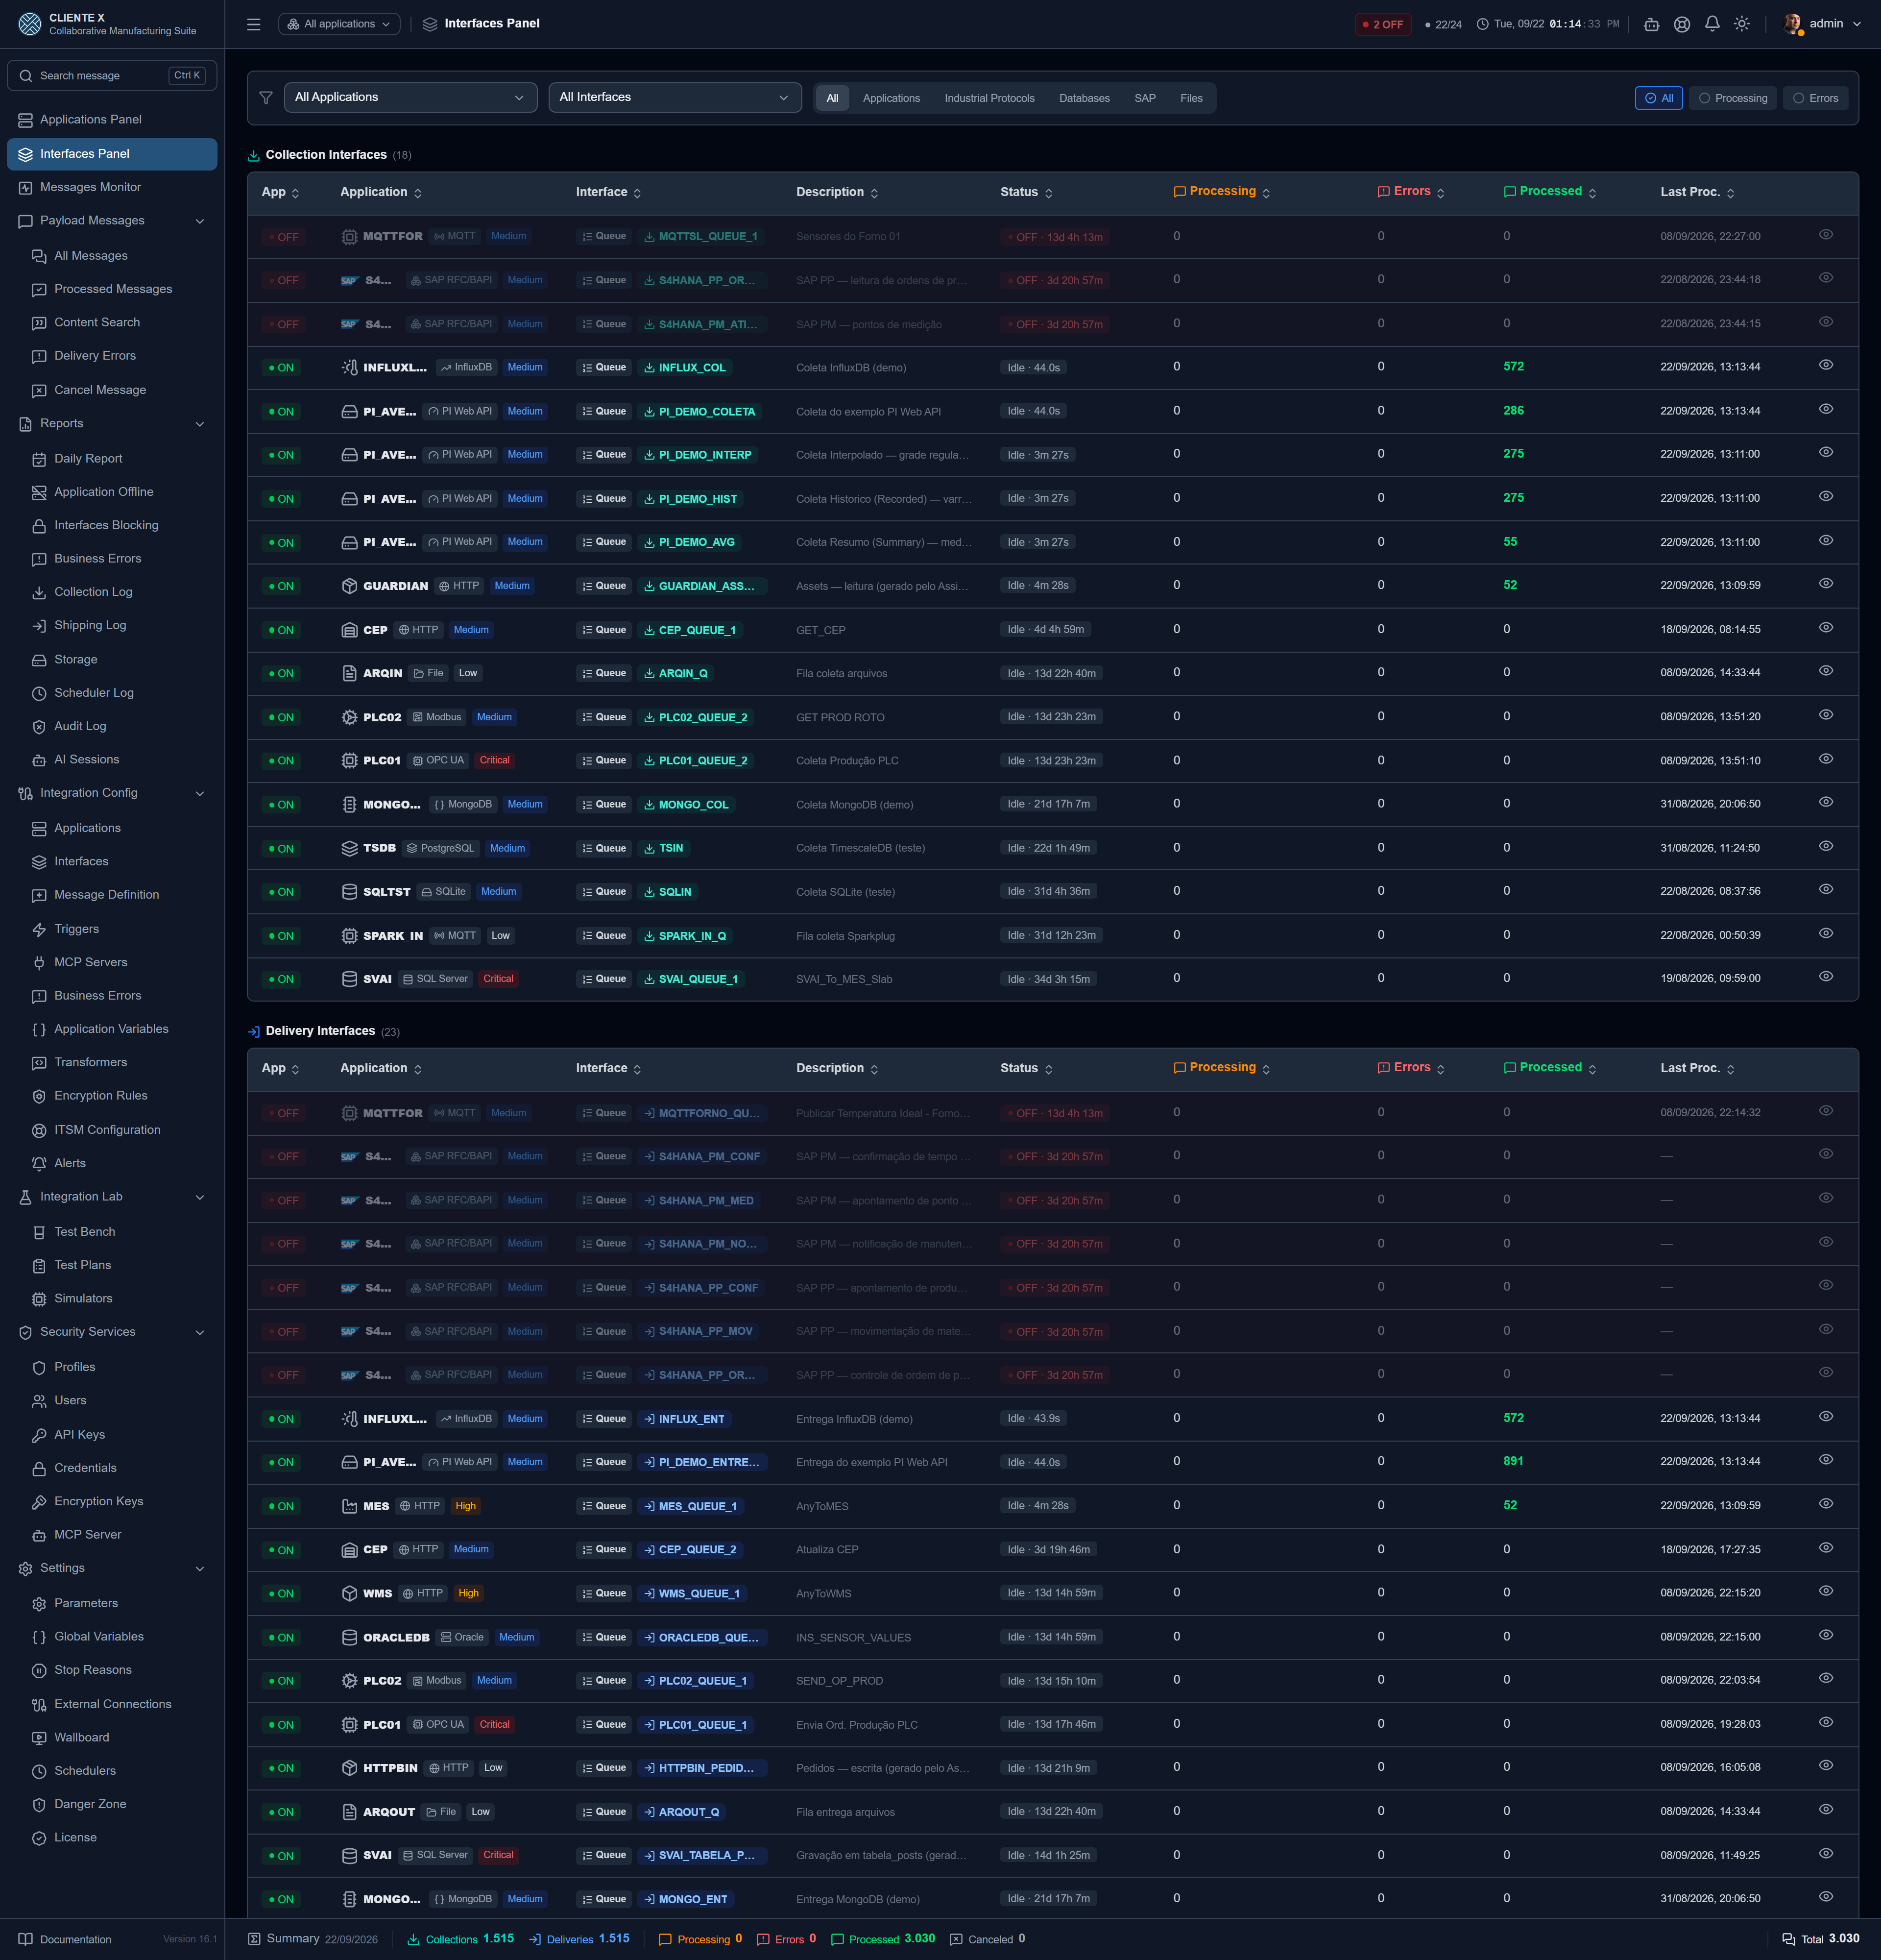The width and height of the screenshot is (1881, 1960).
Task: Click the filter funnel icon
Action: (x=266, y=97)
